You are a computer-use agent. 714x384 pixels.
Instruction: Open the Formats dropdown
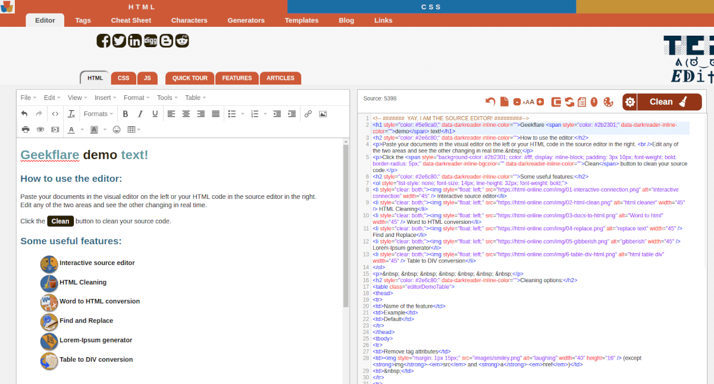98,114
